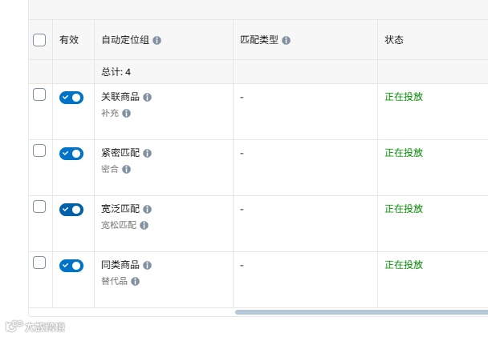
Task: Click the 状态 column header
Action: coord(394,40)
